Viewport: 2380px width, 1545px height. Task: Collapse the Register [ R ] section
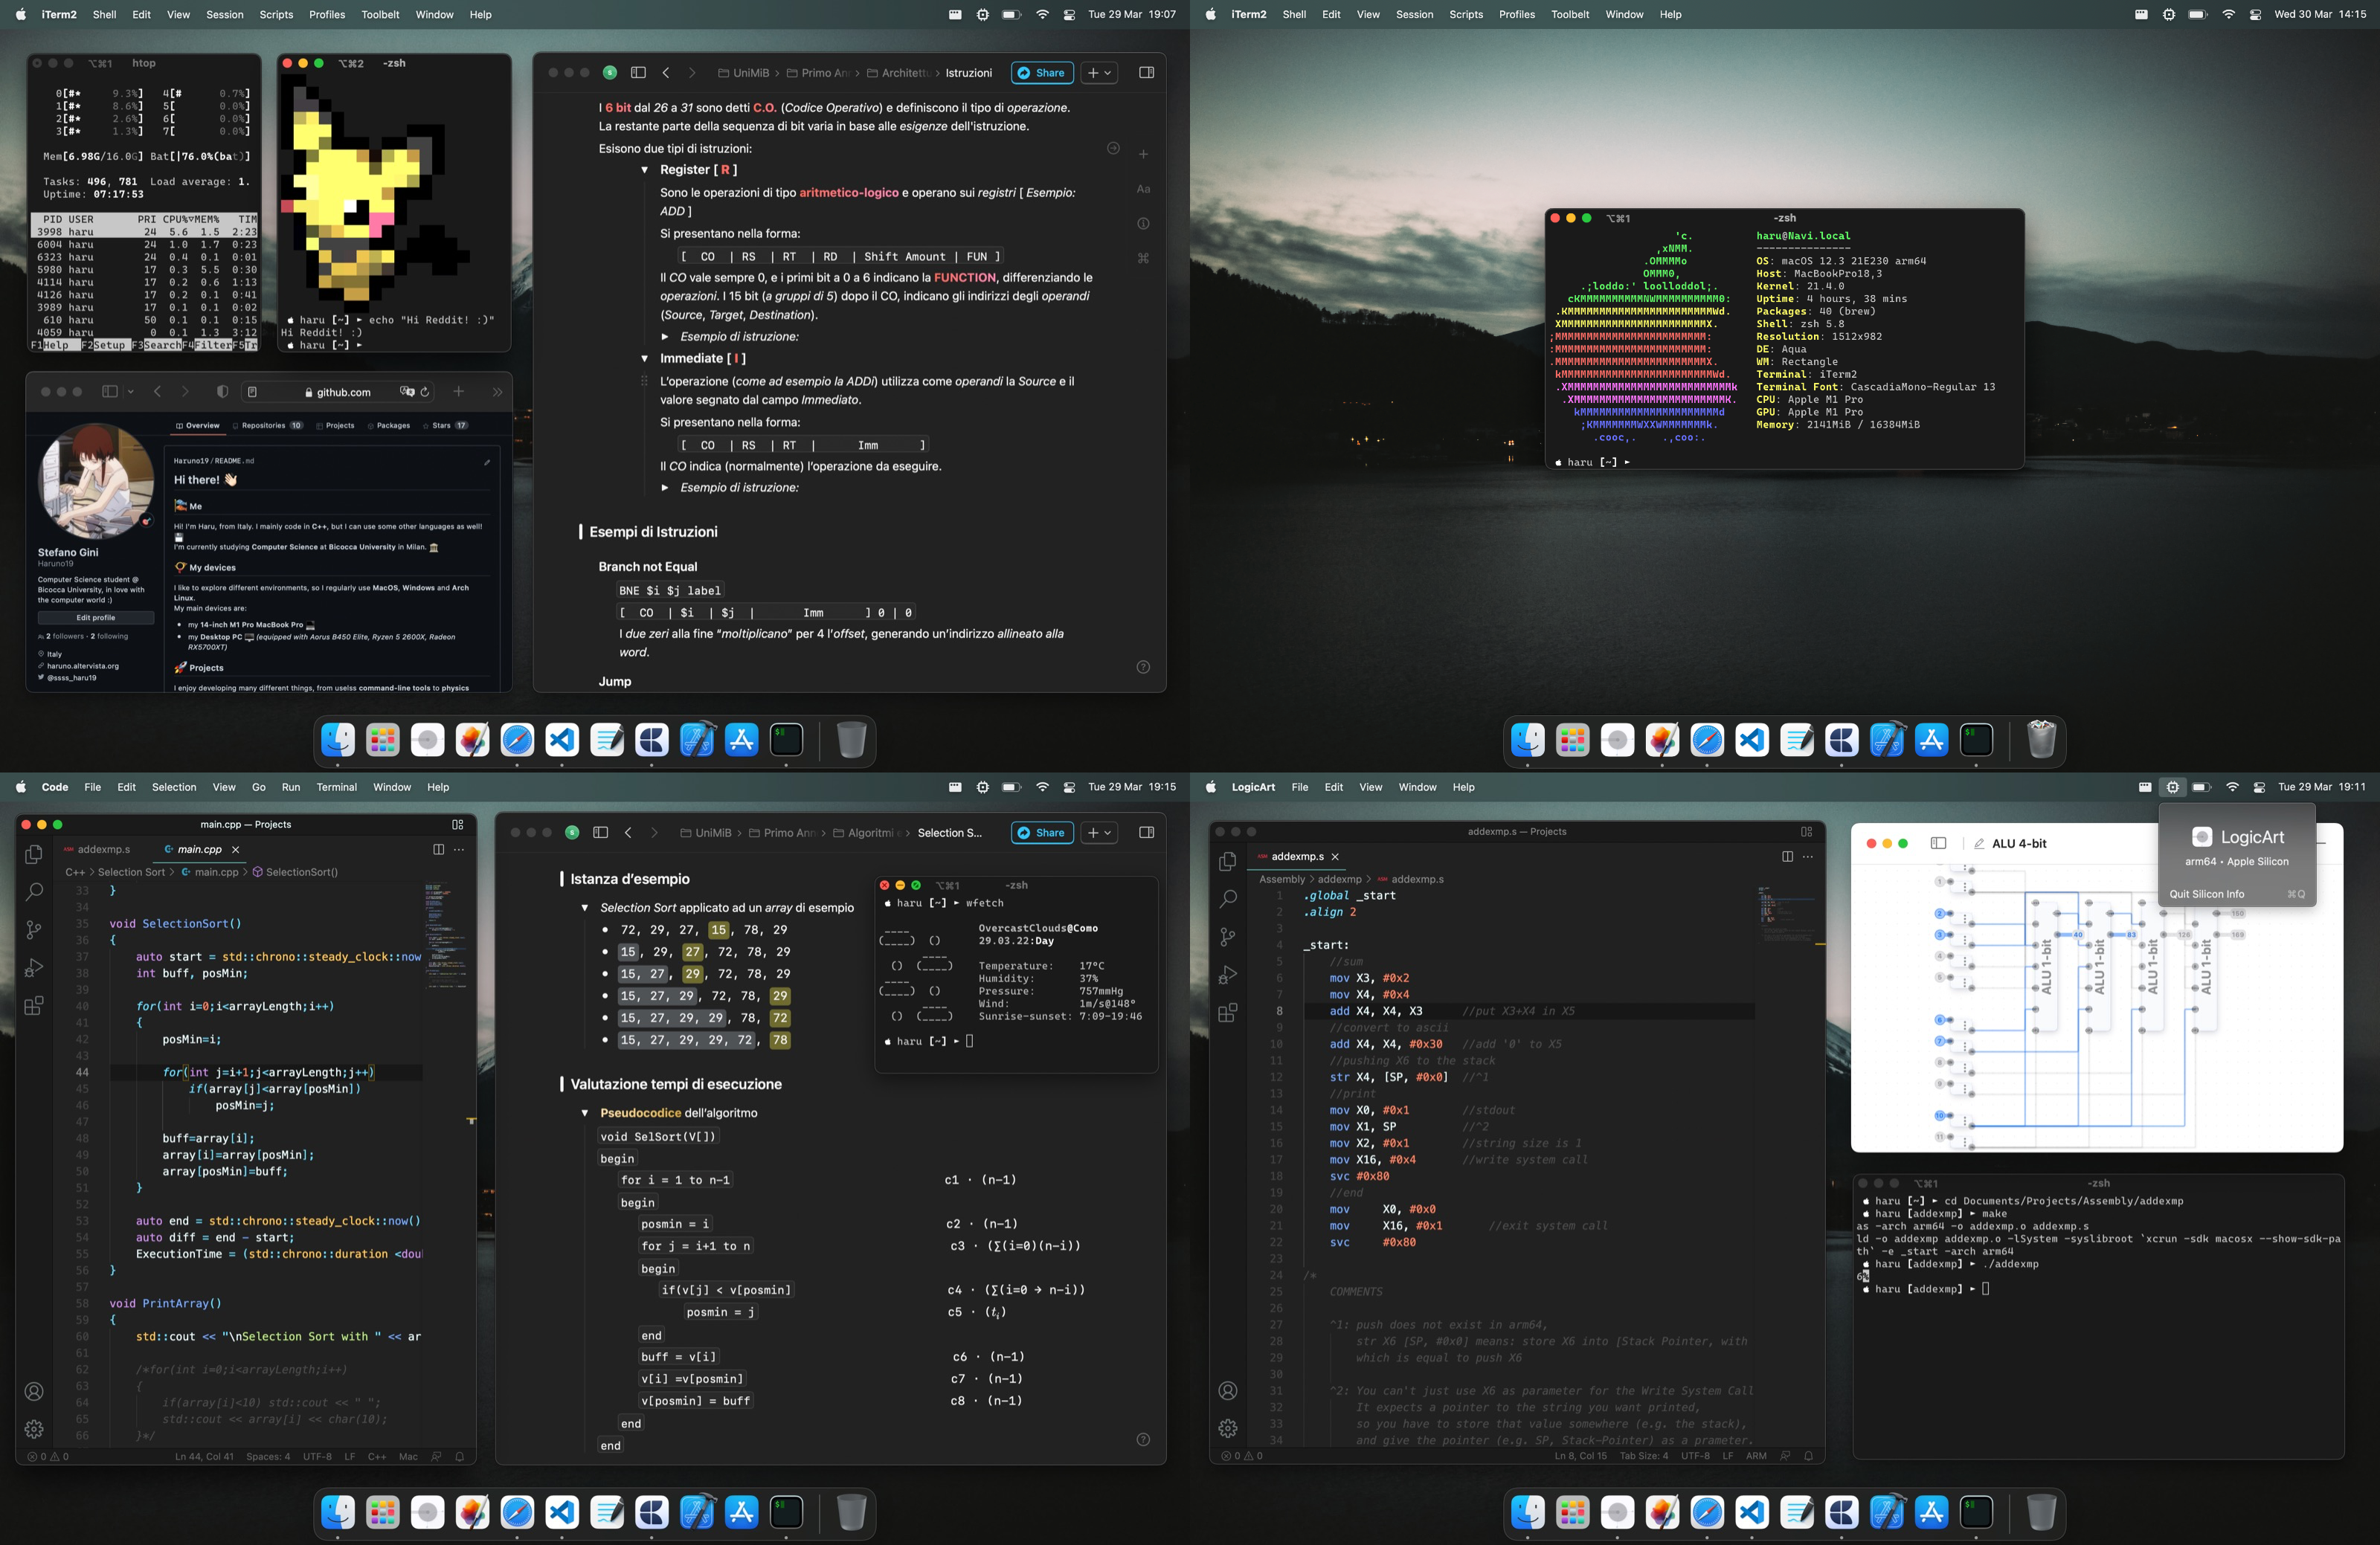coord(644,170)
